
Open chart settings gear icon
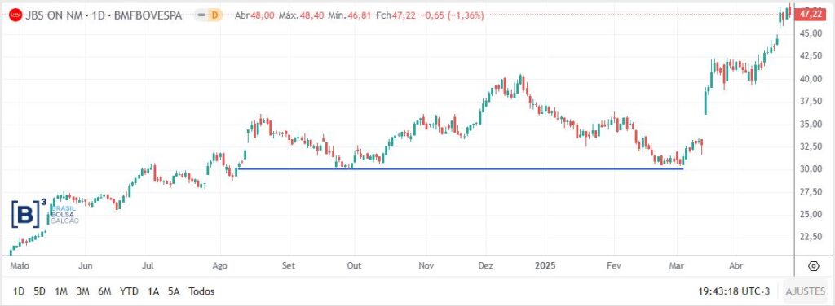(x=813, y=265)
